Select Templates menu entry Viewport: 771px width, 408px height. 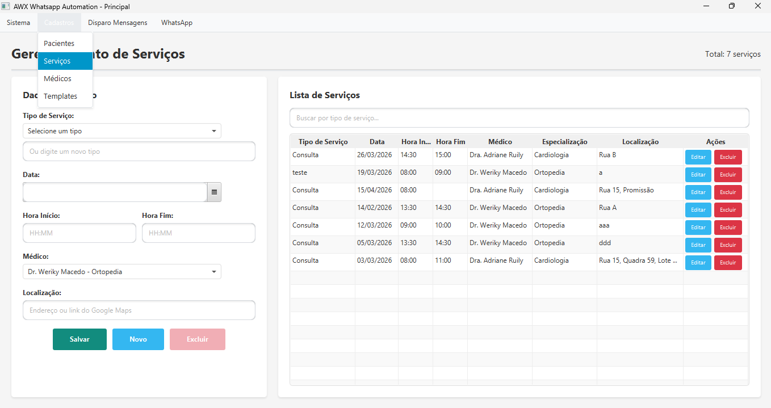point(60,96)
